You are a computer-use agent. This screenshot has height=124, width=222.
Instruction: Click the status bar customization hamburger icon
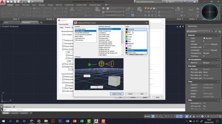click(x=220, y=116)
